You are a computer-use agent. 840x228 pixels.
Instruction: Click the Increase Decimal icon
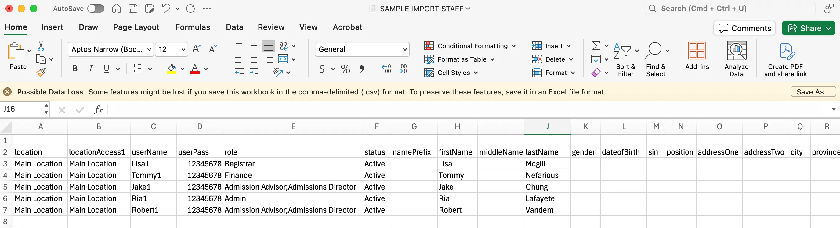click(x=386, y=69)
